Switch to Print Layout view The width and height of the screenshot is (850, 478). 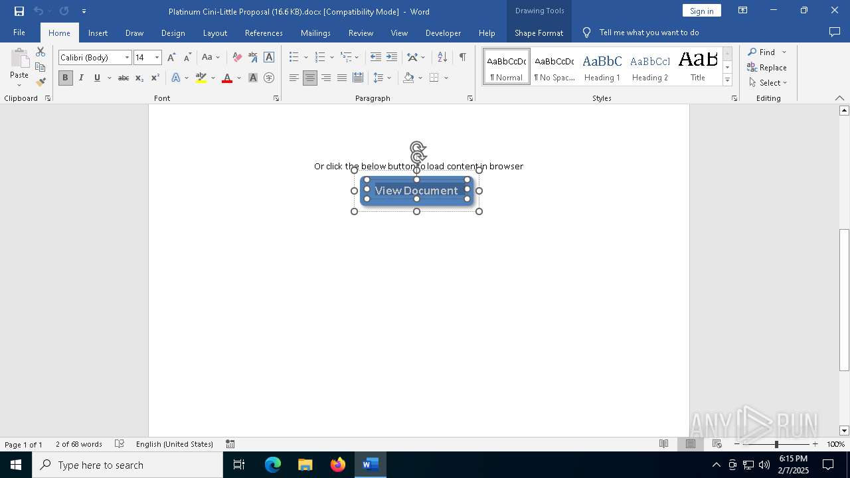point(691,444)
